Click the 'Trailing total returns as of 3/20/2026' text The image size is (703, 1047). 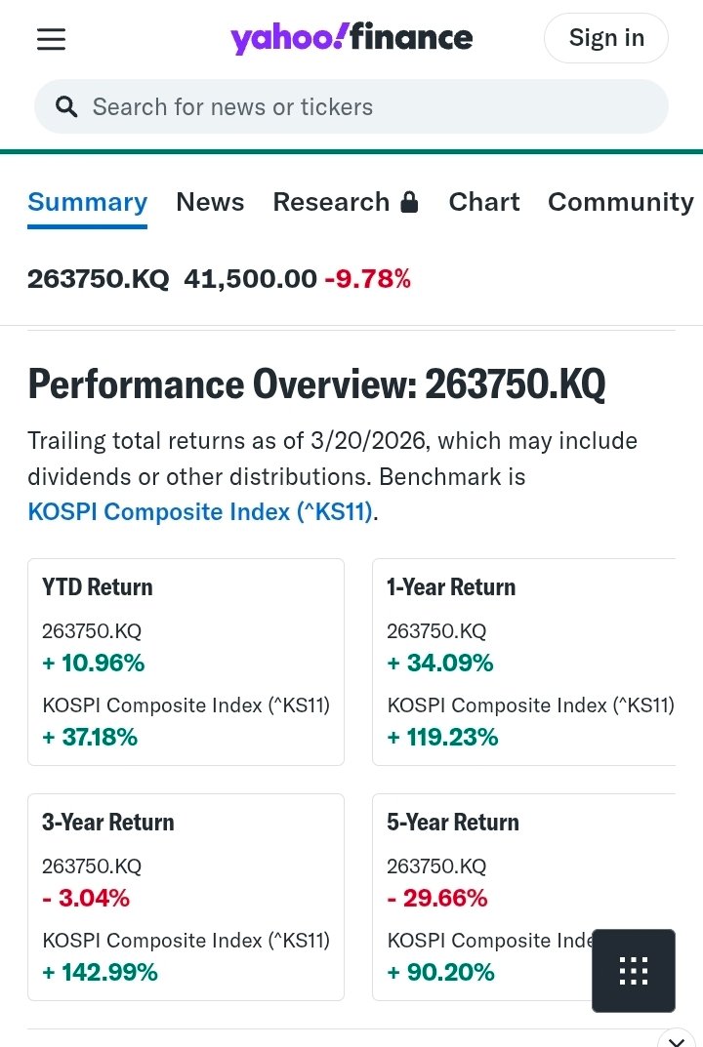click(x=227, y=441)
